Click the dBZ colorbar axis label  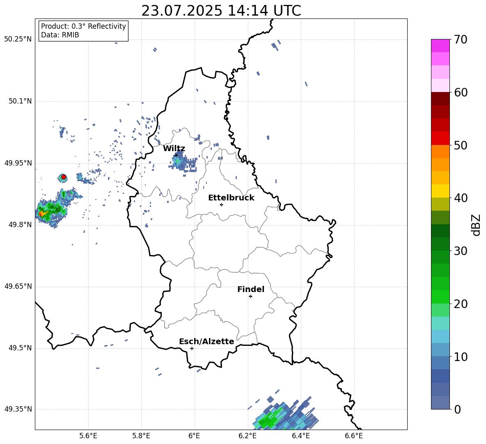(x=476, y=225)
